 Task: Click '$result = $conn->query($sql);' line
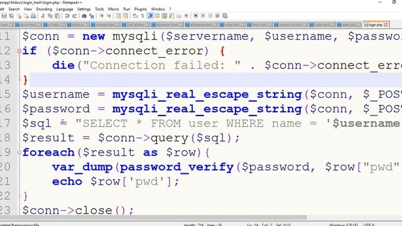[x=131, y=138]
